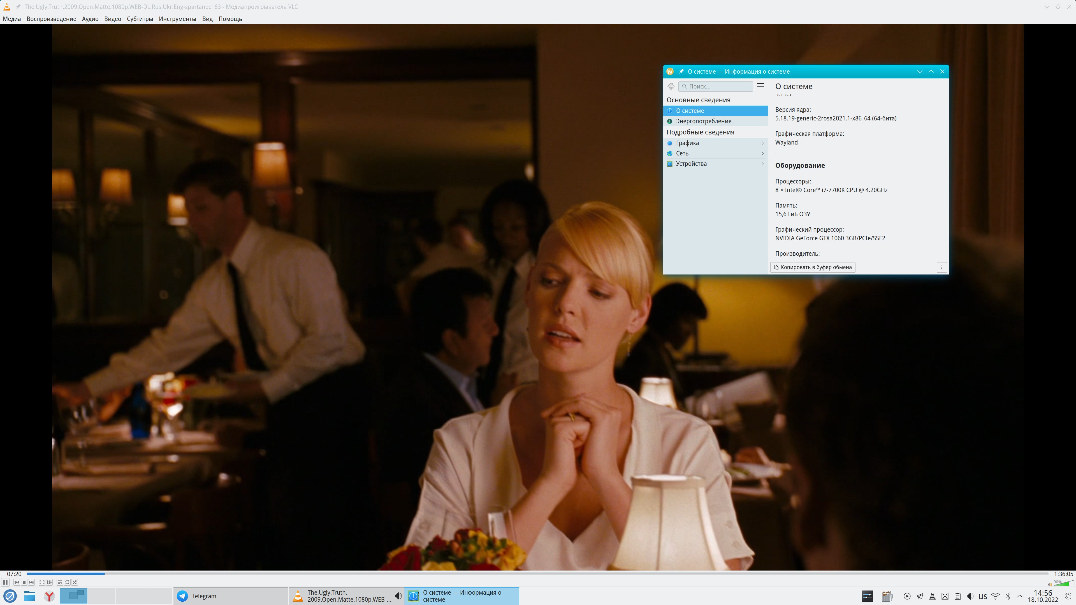Open the Субтитры menu

(x=140, y=19)
